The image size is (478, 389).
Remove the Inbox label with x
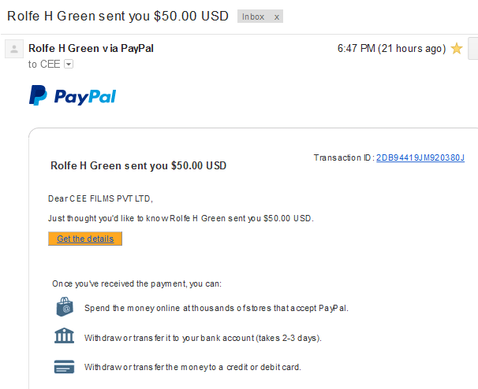click(x=277, y=17)
